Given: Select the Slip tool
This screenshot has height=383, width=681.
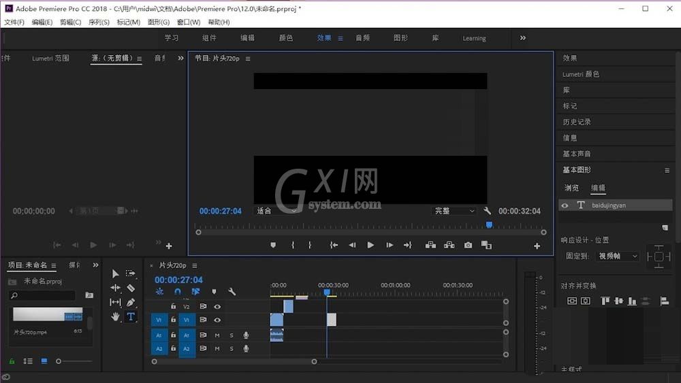Looking at the screenshot, I should coord(115,302).
